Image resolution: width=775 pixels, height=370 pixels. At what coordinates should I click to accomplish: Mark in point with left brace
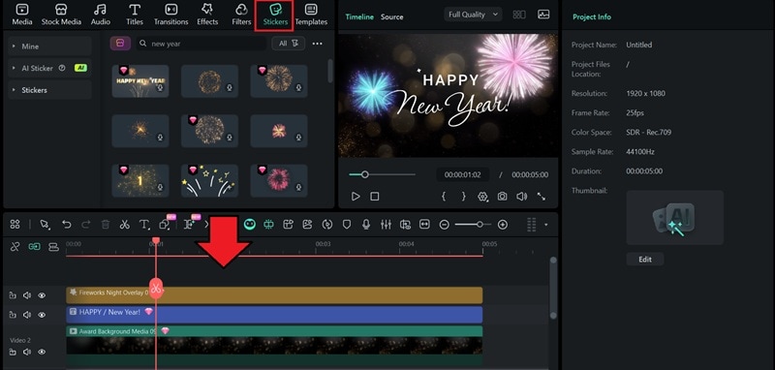click(444, 196)
